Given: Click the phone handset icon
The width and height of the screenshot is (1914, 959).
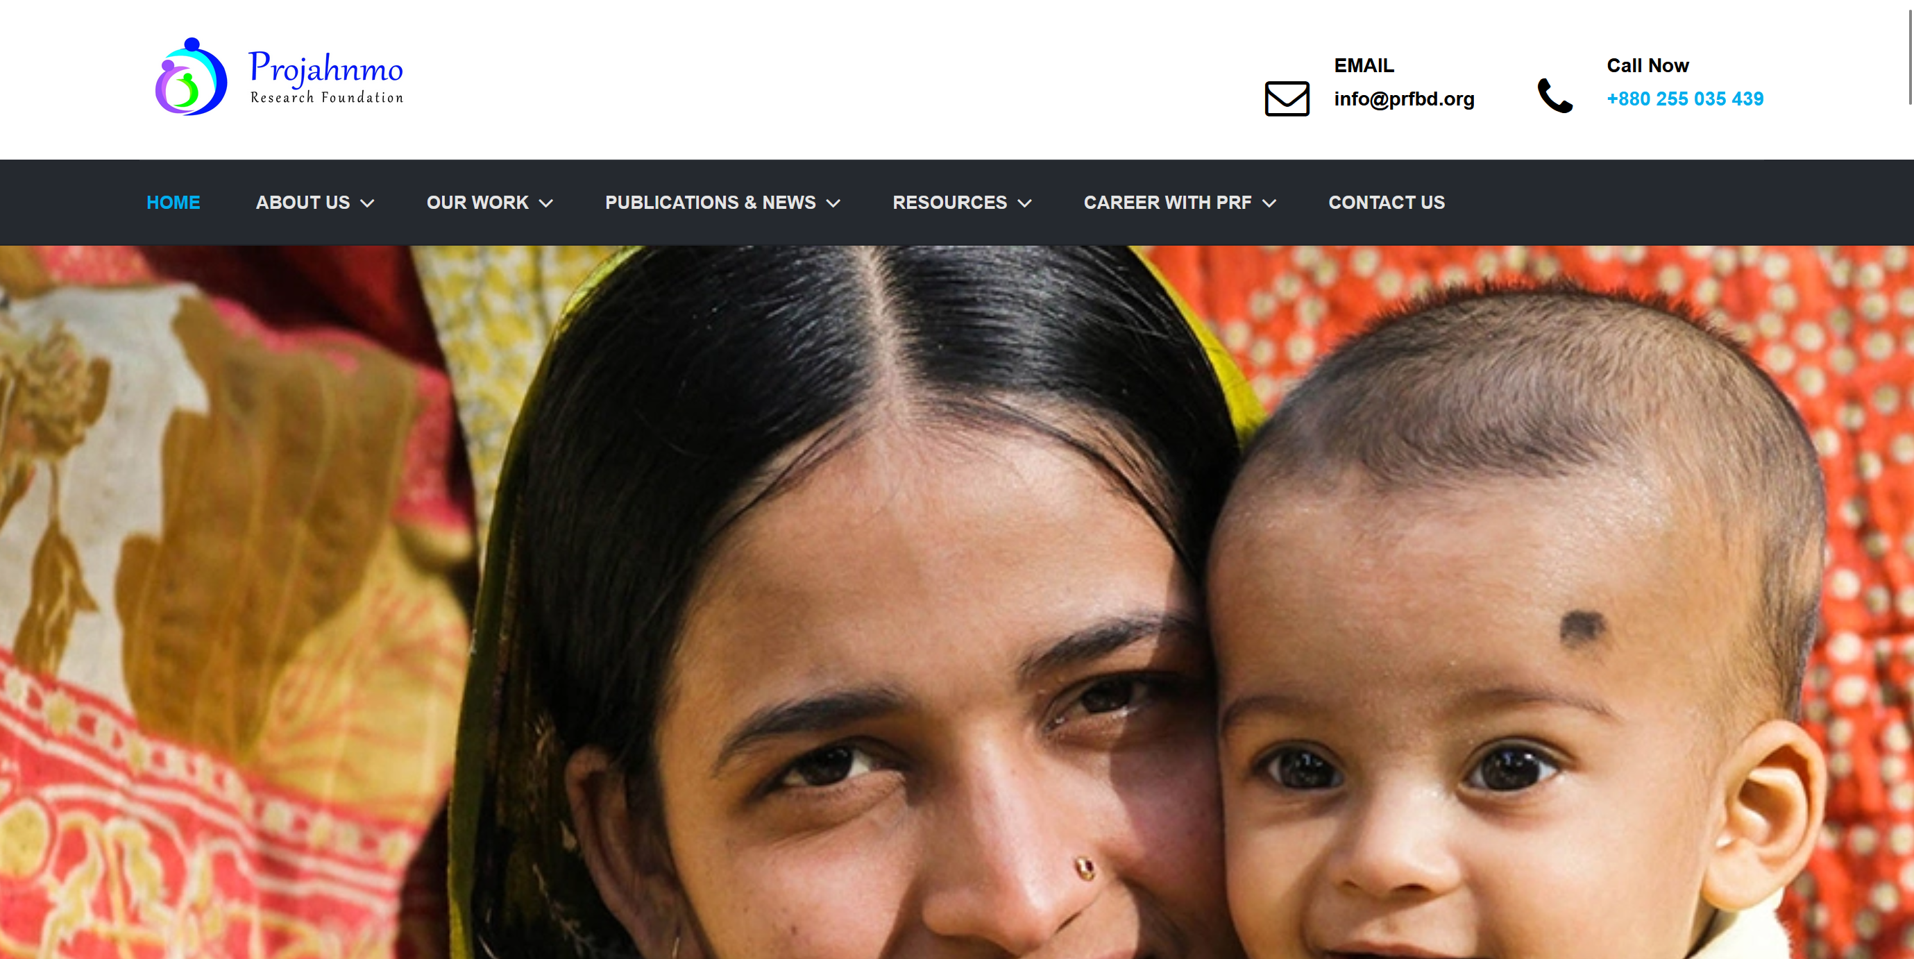Looking at the screenshot, I should [x=1555, y=96].
